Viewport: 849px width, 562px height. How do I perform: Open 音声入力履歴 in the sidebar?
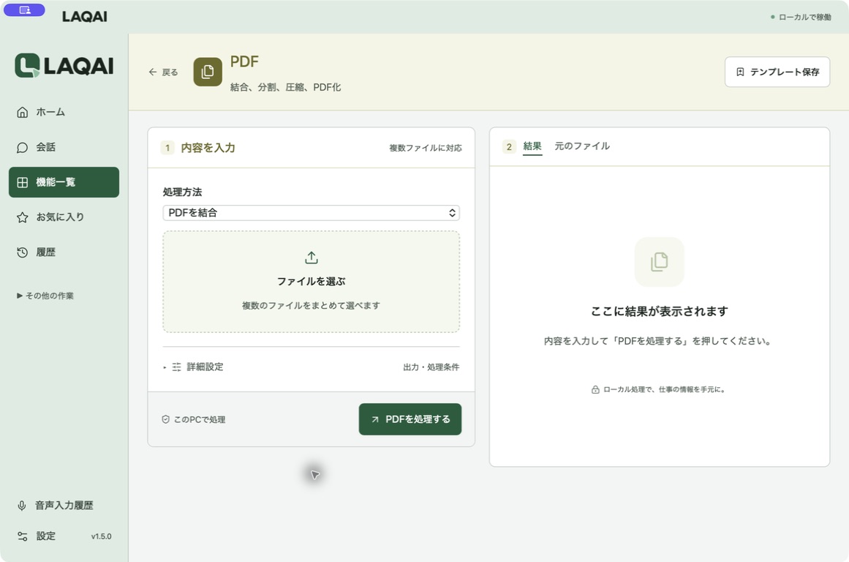[64, 505]
